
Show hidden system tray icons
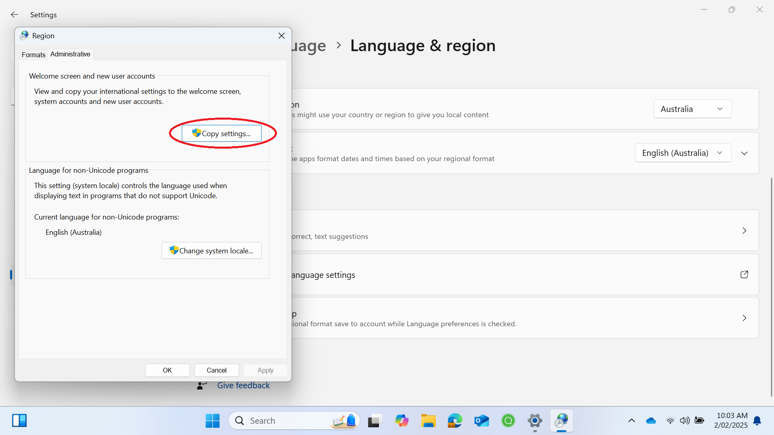point(632,420)
